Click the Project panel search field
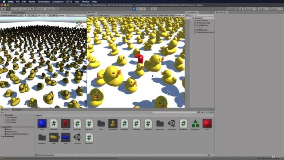Image resolution: width=284 pixels, height=160 pixels. point(174,112)
